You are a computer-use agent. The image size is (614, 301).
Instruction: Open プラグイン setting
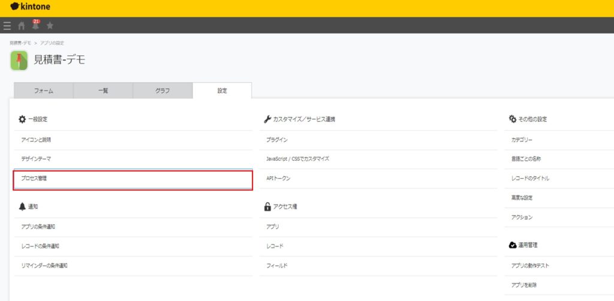[x=378, y=140]
